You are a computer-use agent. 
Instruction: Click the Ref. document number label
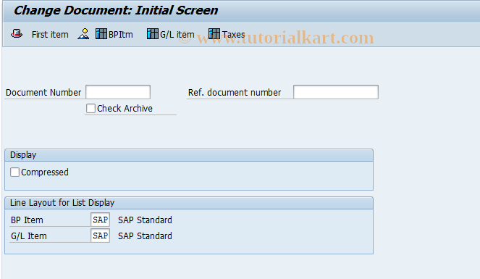coord(235,93)
